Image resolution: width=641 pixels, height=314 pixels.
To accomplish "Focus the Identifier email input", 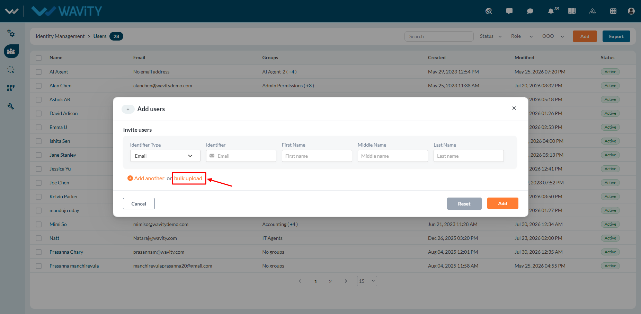I will click(241, 156).
